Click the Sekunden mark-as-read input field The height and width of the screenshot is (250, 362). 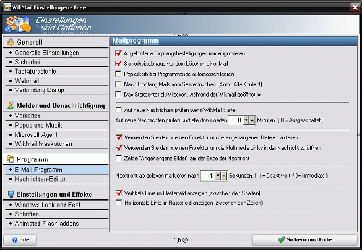[207, 176]
